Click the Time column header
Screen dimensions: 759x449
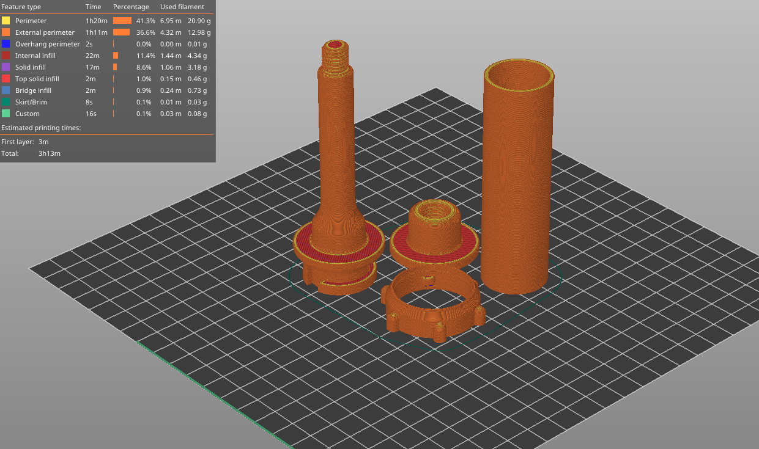tap(93, 7)
